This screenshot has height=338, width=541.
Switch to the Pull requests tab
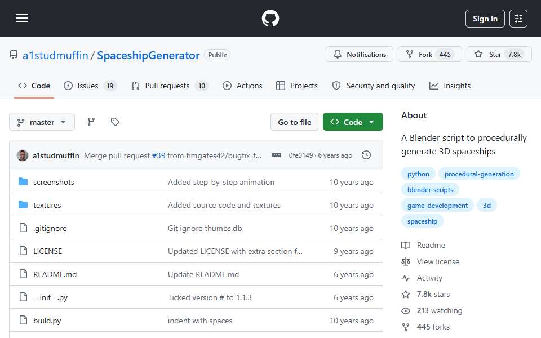point(169,86)
